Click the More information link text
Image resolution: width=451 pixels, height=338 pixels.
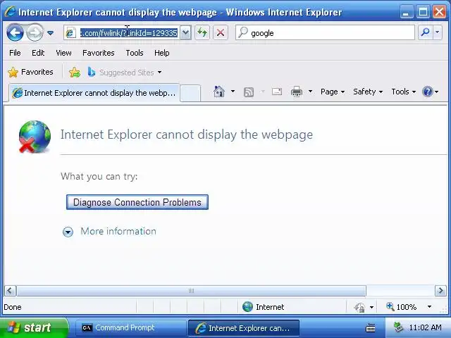coord(118,232)
